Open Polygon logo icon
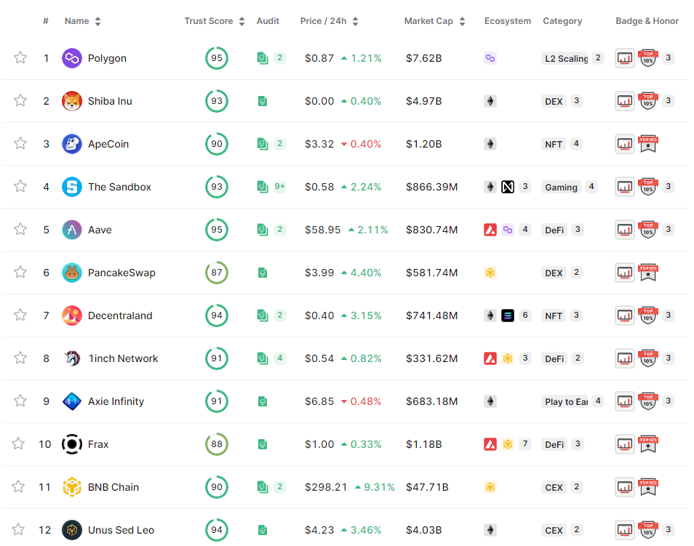Viewport: 694px width, 546px height. [72, 58]
